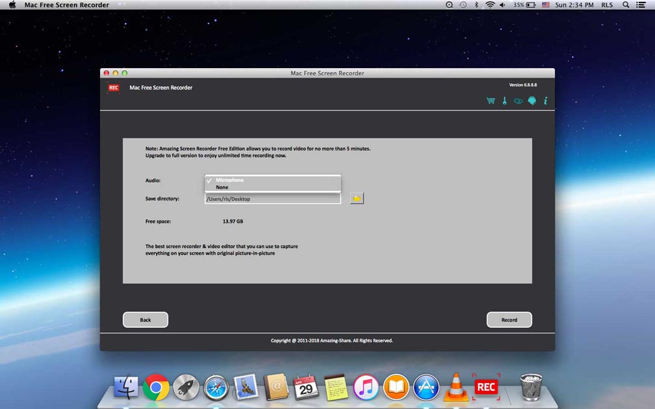Click the save directory path field
The image size is (655, 409).
coord(272,198)
